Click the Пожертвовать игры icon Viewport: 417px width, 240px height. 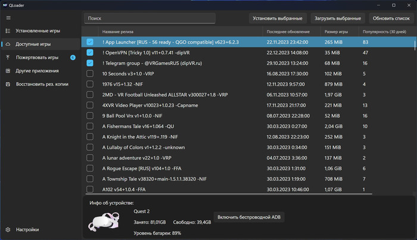[x=8, y=58]
